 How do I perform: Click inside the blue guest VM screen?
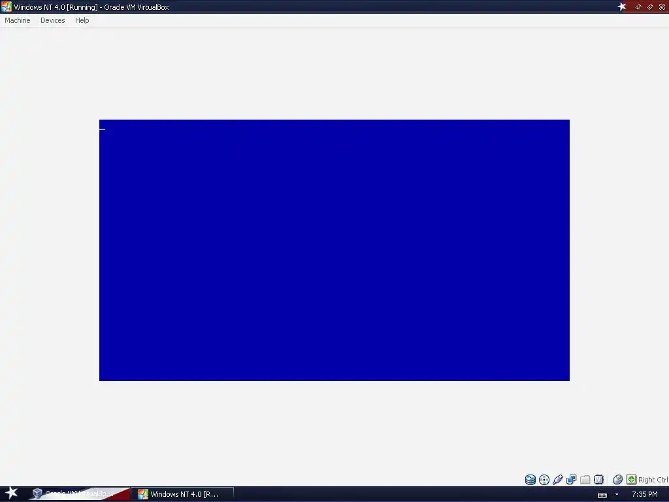click(334, 250)
